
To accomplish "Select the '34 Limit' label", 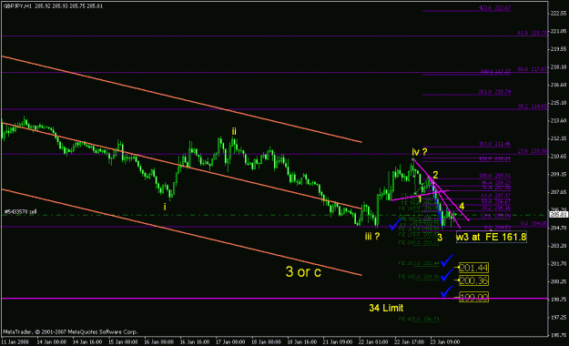I will [386, 308].
